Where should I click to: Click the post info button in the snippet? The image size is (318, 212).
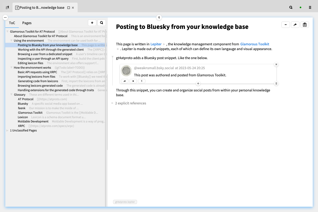[x=142, y=81]
